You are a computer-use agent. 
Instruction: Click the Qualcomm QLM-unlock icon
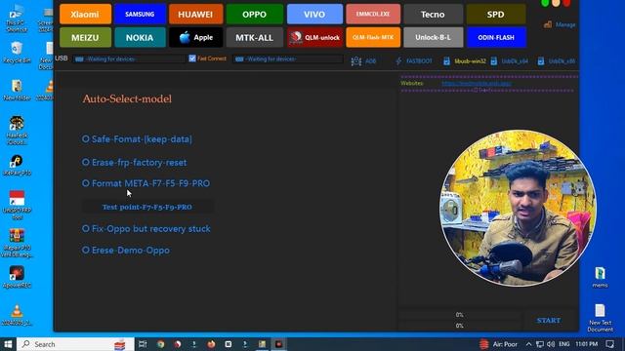pos(296,37)
